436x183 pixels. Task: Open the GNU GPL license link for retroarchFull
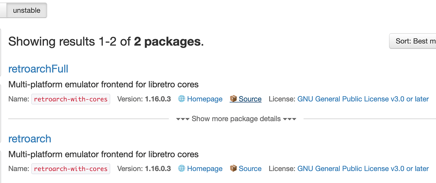(363, 99)
